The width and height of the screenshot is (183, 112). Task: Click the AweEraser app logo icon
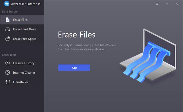7,4
